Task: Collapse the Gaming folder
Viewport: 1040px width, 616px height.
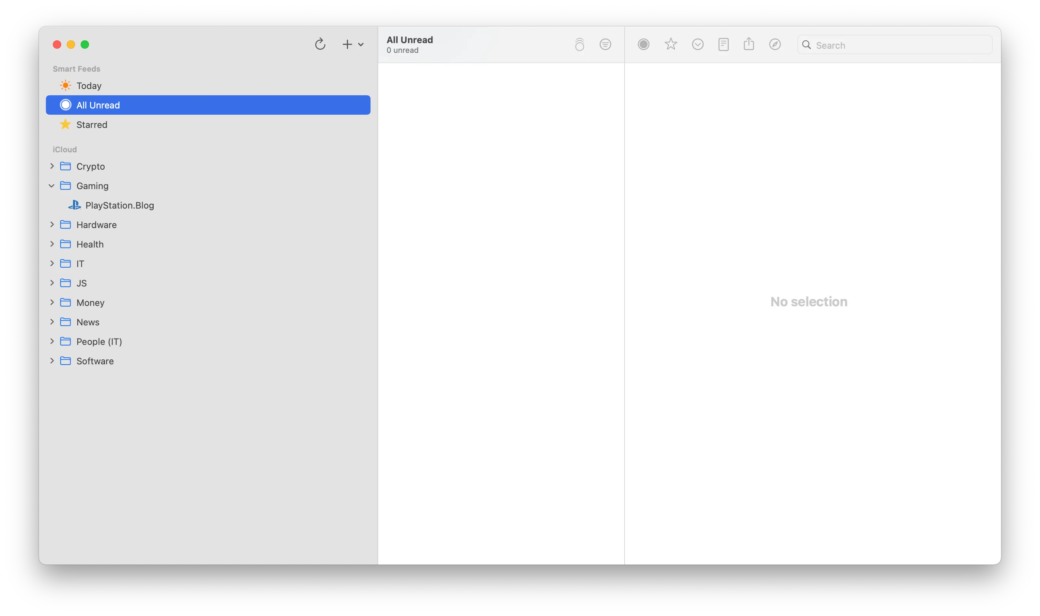Action: tap(52, 186)
